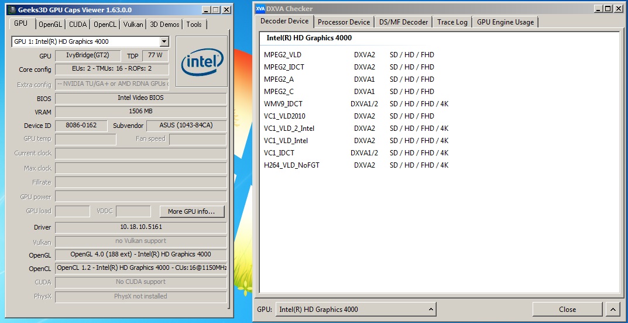
Task: View the Trace Log tab
Action: (x=452, y=22)
